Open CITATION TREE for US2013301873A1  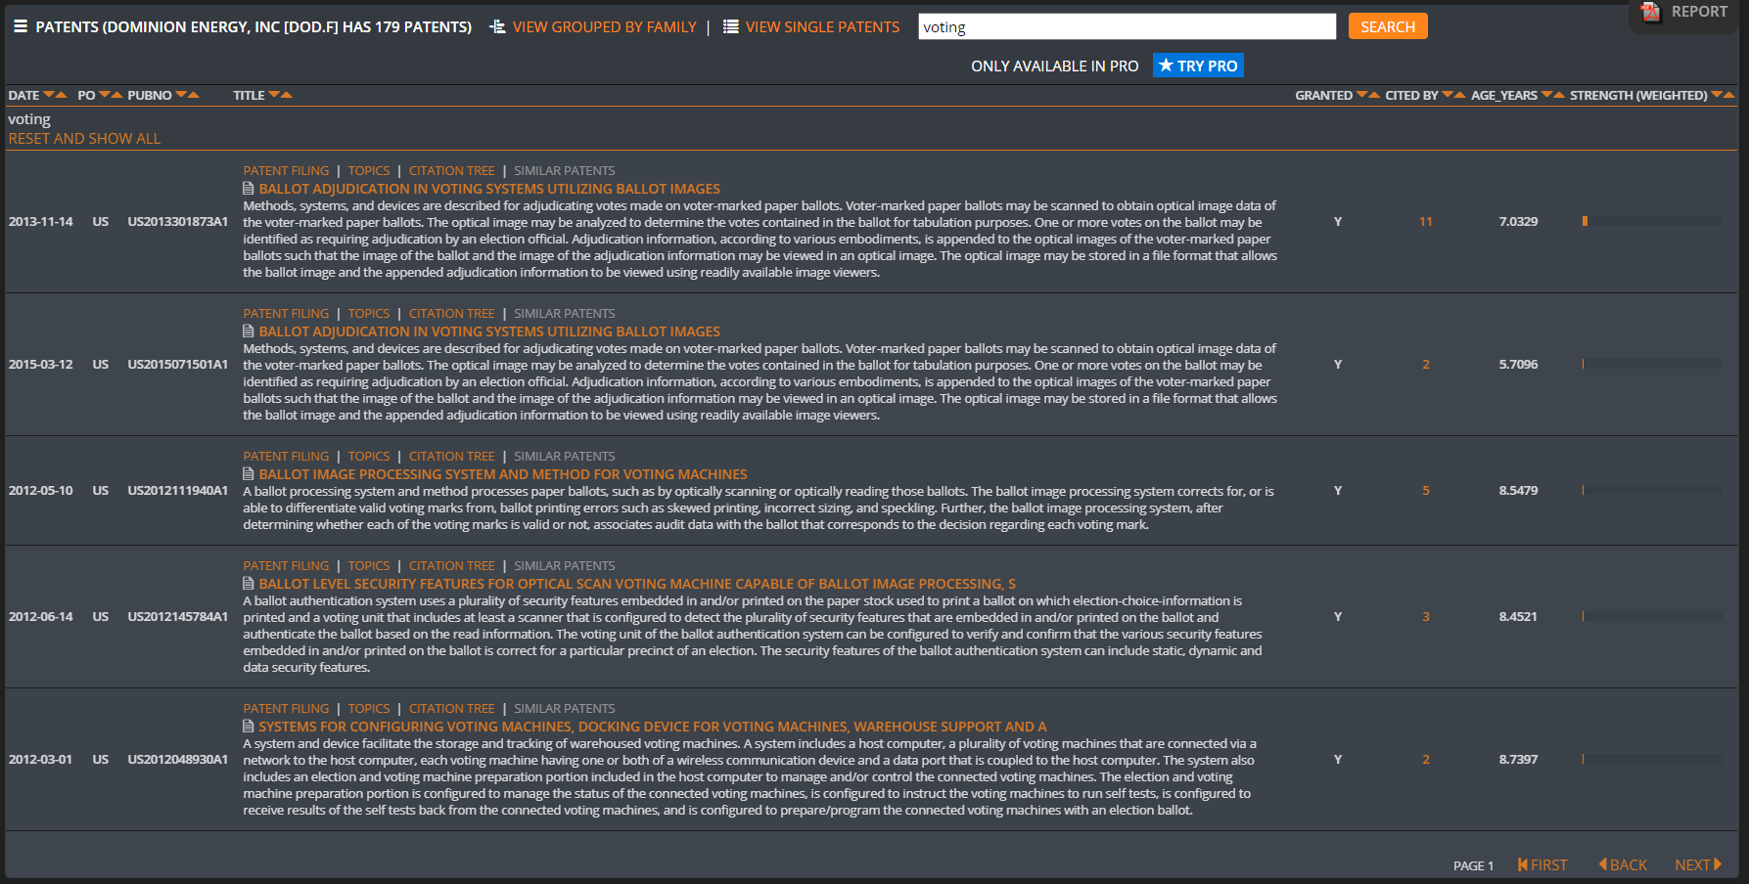pyautogui.click(x=452, y=170)
